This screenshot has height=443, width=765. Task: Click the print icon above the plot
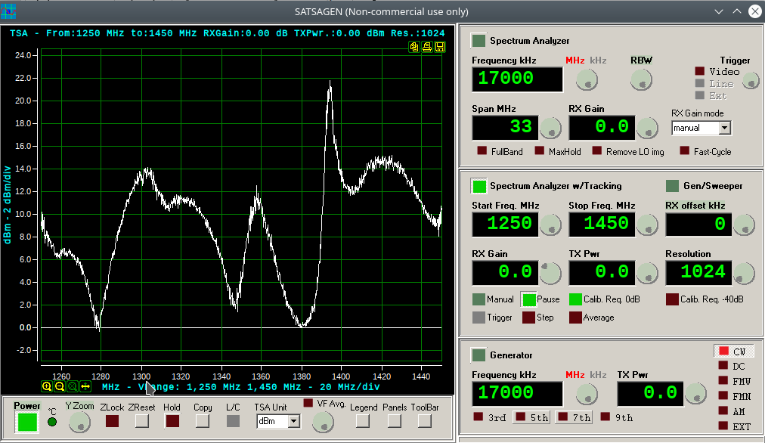tap(427, 47)
